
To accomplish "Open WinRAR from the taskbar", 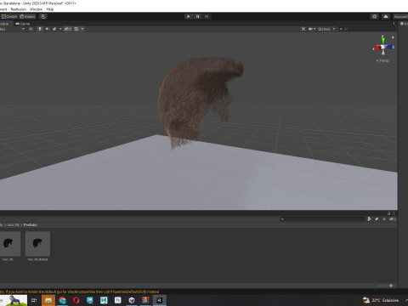I will 145,300.
